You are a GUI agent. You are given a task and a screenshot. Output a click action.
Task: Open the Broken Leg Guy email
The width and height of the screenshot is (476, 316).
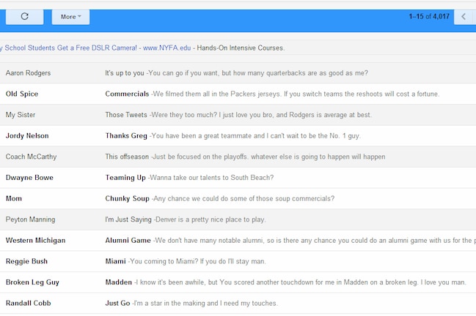click(x=238, y=282)
